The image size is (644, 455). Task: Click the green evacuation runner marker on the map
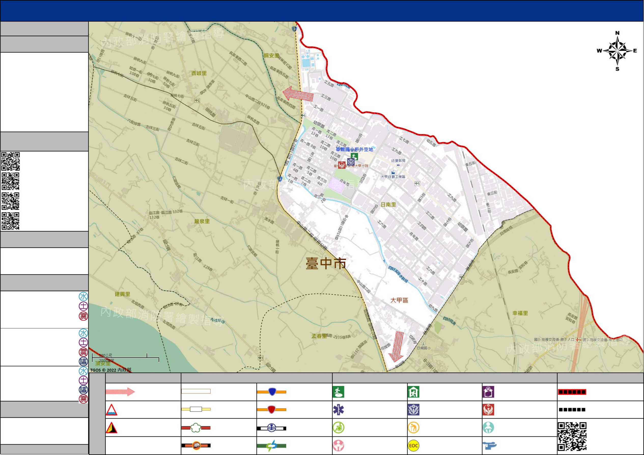click(354, 156)
